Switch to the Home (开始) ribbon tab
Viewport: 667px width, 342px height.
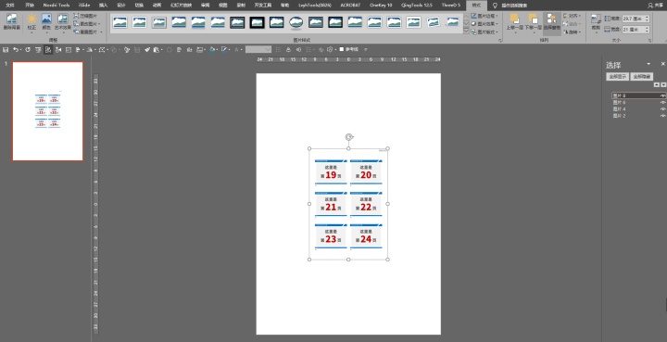pos(30,6)
